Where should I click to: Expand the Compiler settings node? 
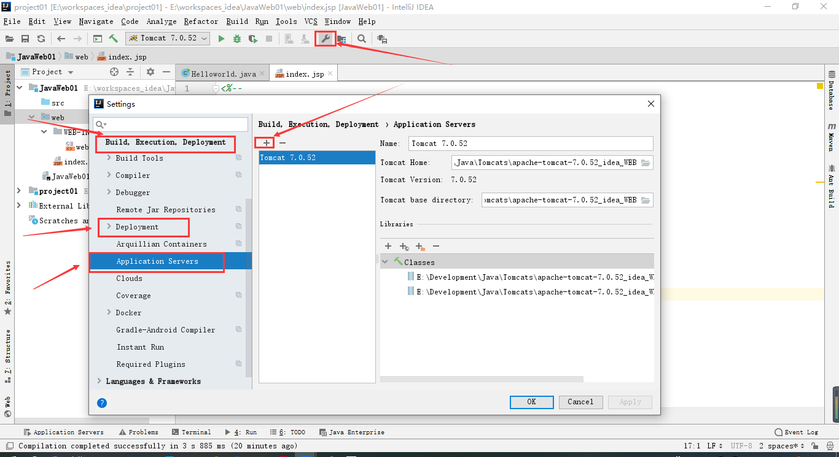pyautogui.click(x=109, y=175)
